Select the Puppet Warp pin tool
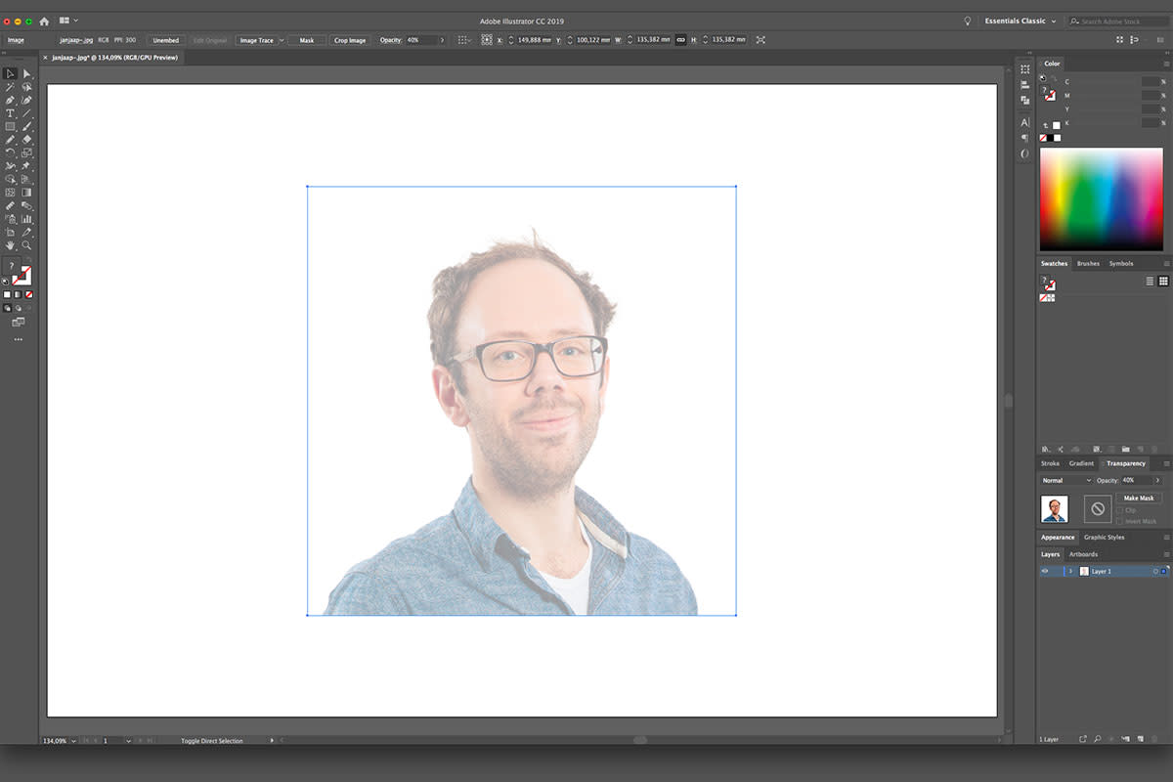The width and height of the screenshot is (1173, 782). (27, 166)
